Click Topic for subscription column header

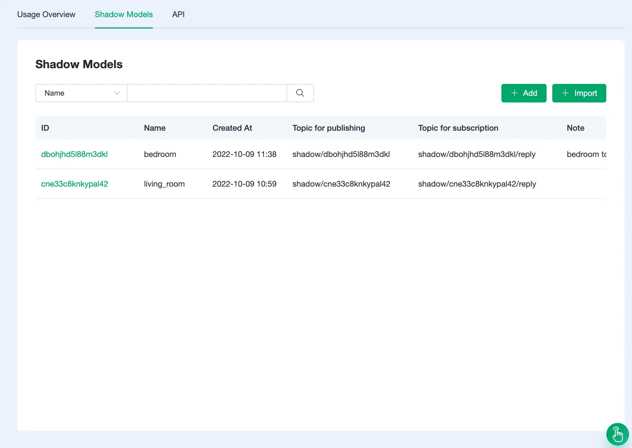[458, 128]
